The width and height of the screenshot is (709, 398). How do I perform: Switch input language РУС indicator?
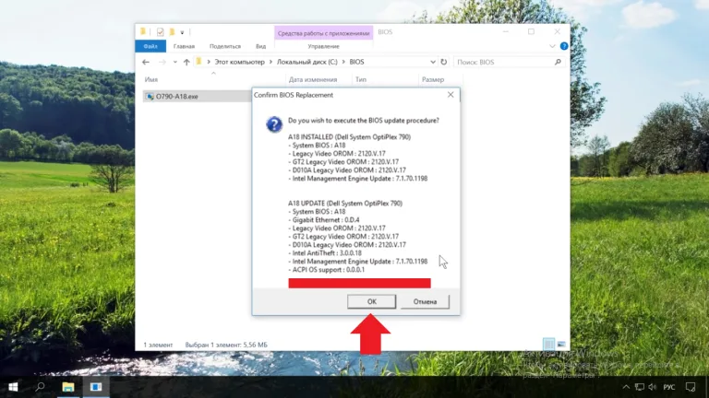pyautogui.click(x=669, y=387)
